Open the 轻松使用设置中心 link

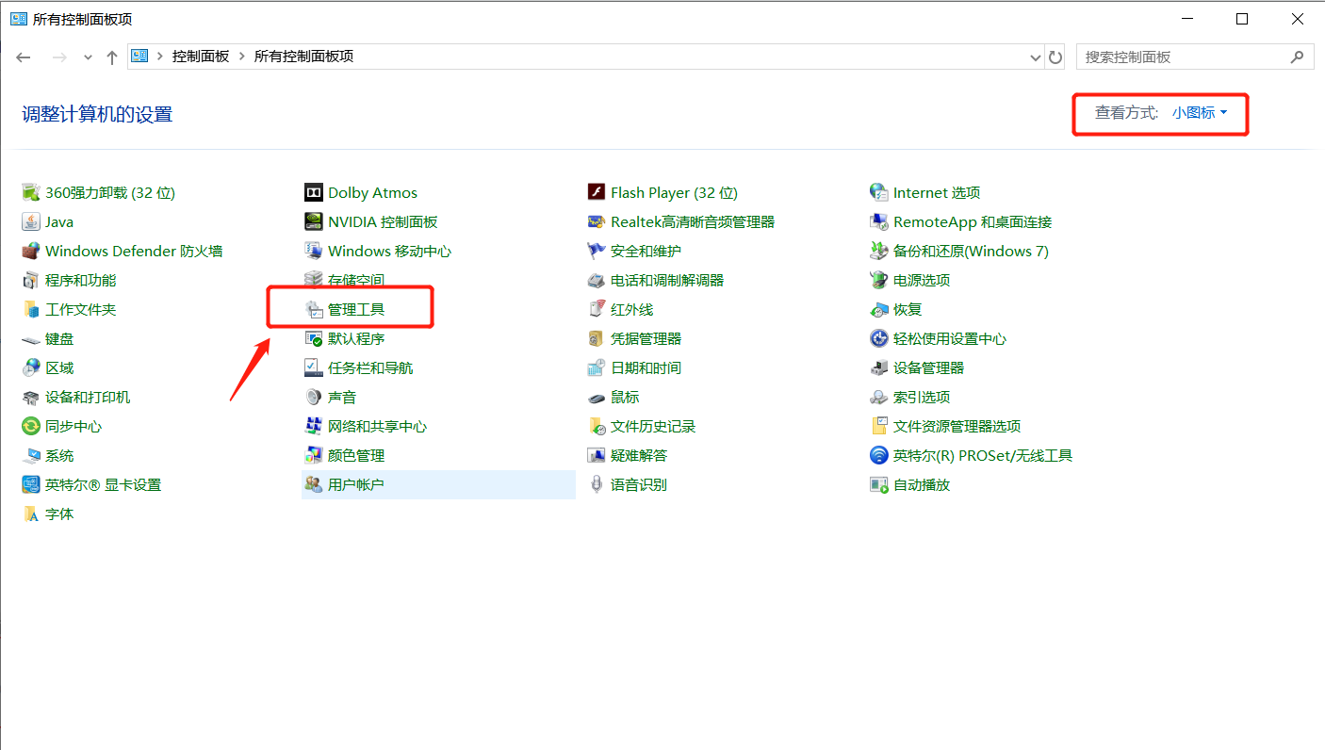tap(950, 339)
